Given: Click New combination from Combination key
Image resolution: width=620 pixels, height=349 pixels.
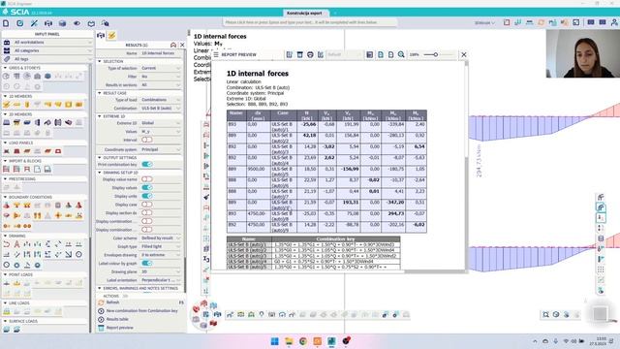Looking at the screenshot, I should click(142, 311).
